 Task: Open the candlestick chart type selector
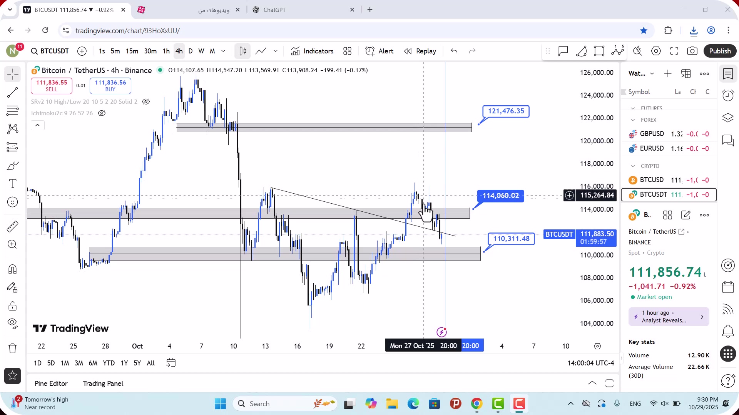[x=243, y=51]
